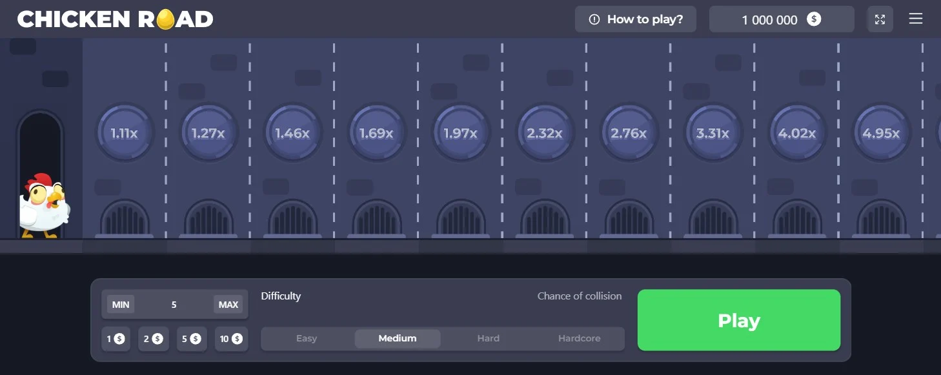Choose Hardcore difficulty

[579, 338]
